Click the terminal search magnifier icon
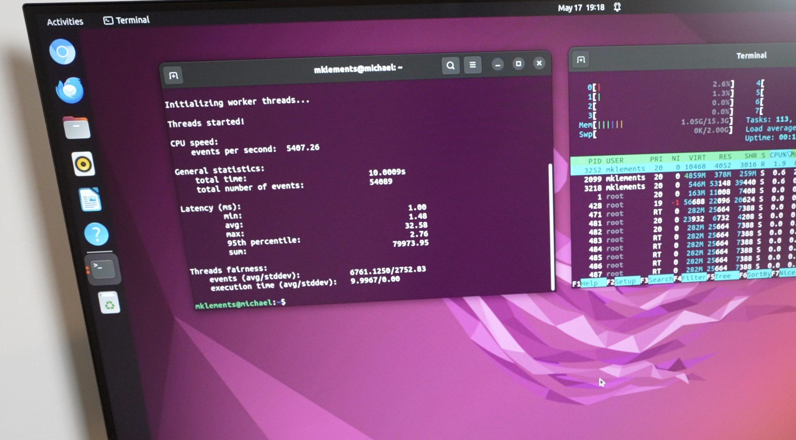The height and width of the screenshot is (440, 796). pyautogui.click(x=451, y=66)
